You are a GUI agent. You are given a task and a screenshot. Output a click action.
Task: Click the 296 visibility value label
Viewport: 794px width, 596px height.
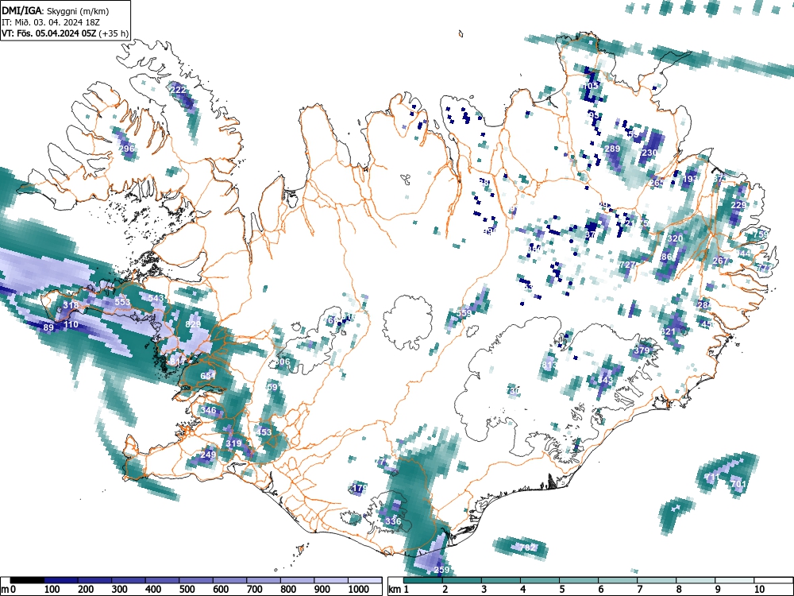pos(126,149)
